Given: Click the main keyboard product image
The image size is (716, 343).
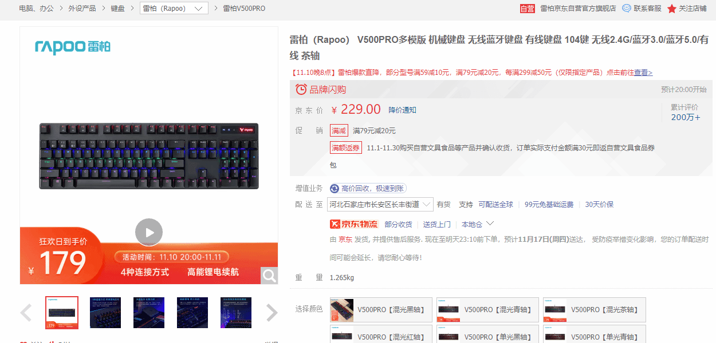Looking at the screenshot, I should pyautogui.click(x=149, y=155).
